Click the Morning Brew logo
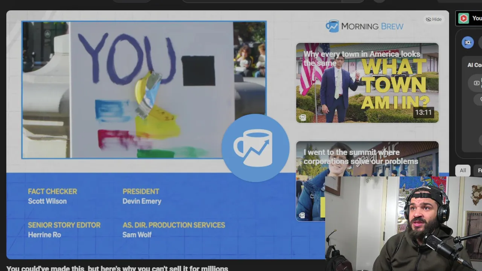This screenshot has height=271, width=482. [x=365, y=26]
